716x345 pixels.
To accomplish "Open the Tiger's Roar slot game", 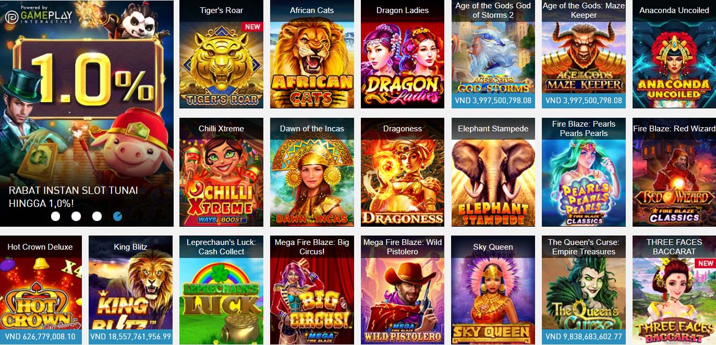I will [221, 54].
